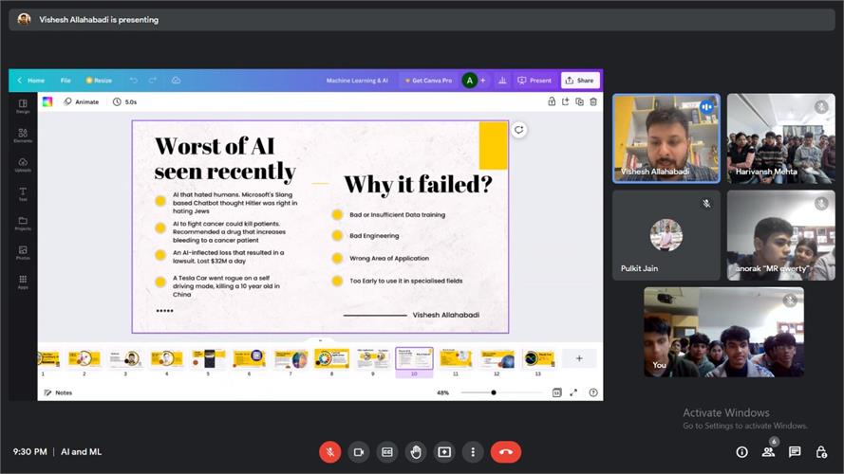Turn on closed captions
This screenshot has height=474, width=844.
(x=386, y=452)
